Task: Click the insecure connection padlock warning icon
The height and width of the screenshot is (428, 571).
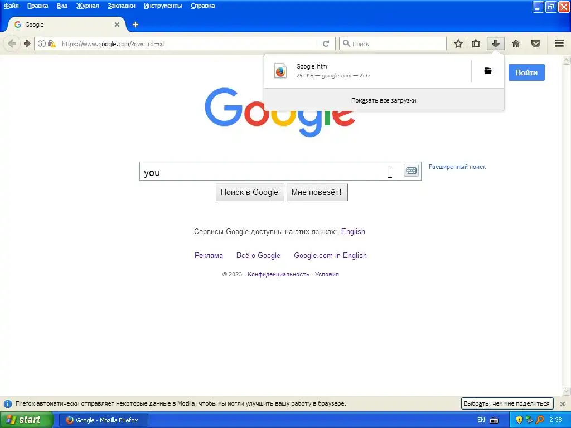Action: tap(52, 43)
